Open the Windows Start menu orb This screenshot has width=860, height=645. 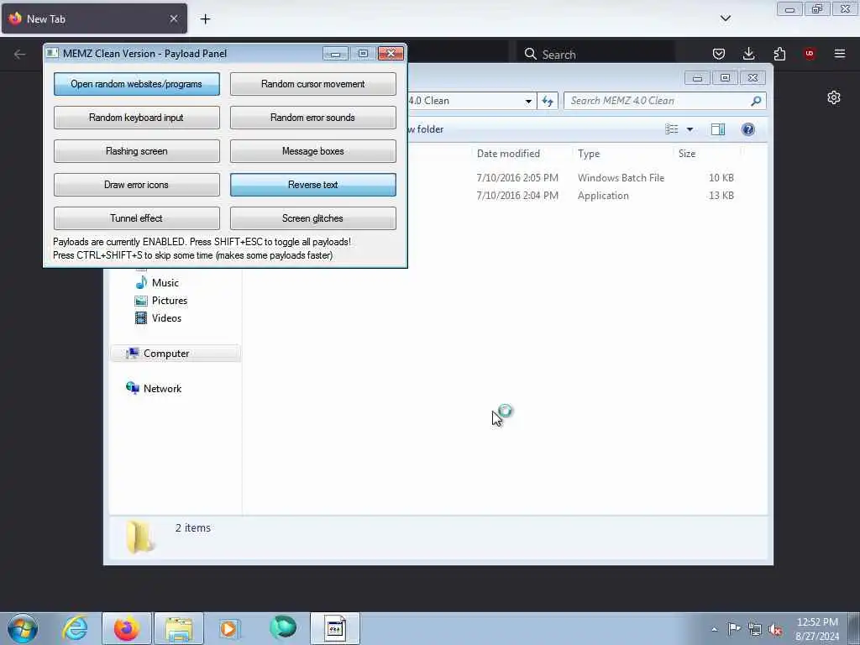[23, 628]
